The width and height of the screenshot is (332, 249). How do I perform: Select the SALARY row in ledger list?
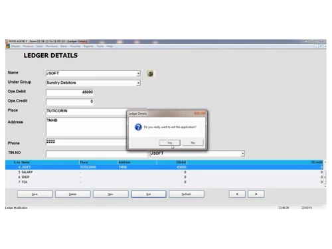[164, 172]
